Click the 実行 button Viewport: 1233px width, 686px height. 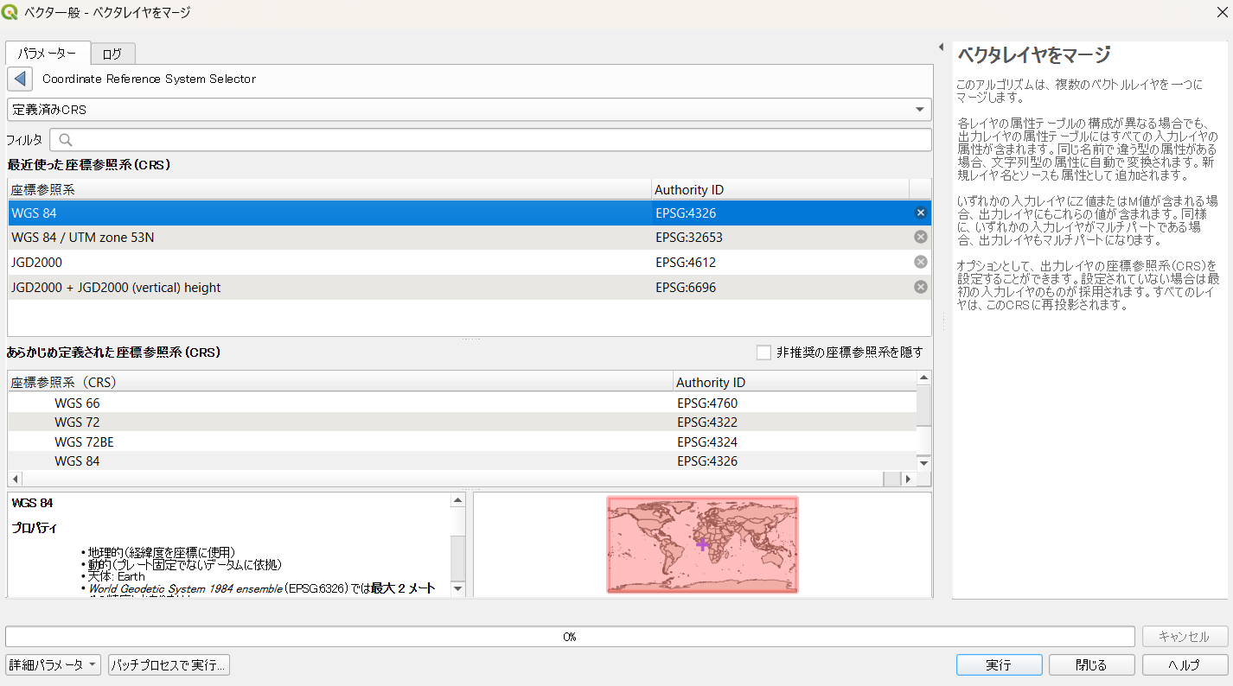click(x=999, y=664)
